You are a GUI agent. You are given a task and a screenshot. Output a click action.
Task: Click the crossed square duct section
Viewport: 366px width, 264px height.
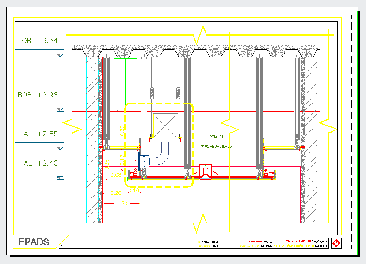tap(166, 125)
